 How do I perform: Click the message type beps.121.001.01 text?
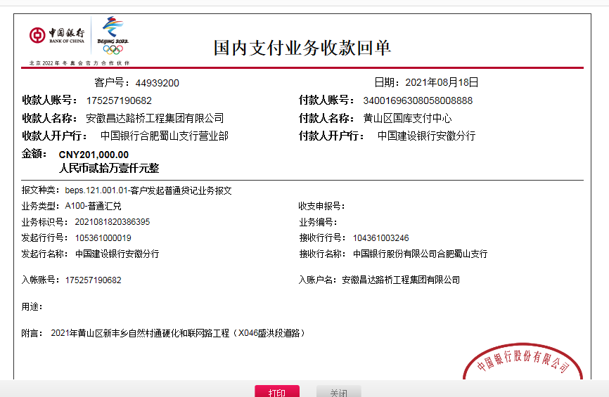click(x=148, y=190)
